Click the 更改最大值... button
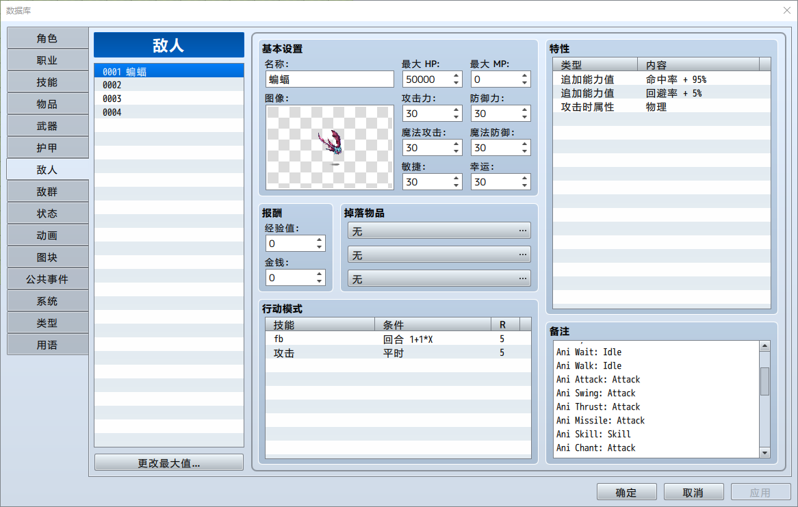The height and width of the screenshot is (507, 798). coord(169,463)
